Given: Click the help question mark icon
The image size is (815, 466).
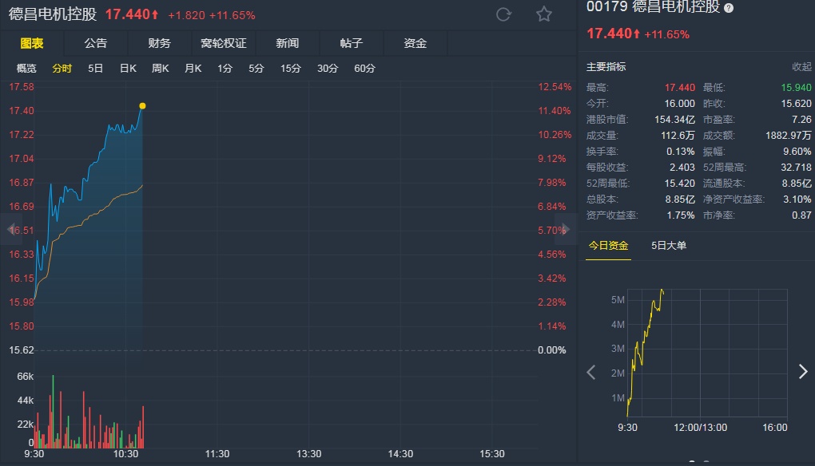Looking at the screenshot, I should coord(729,7).
